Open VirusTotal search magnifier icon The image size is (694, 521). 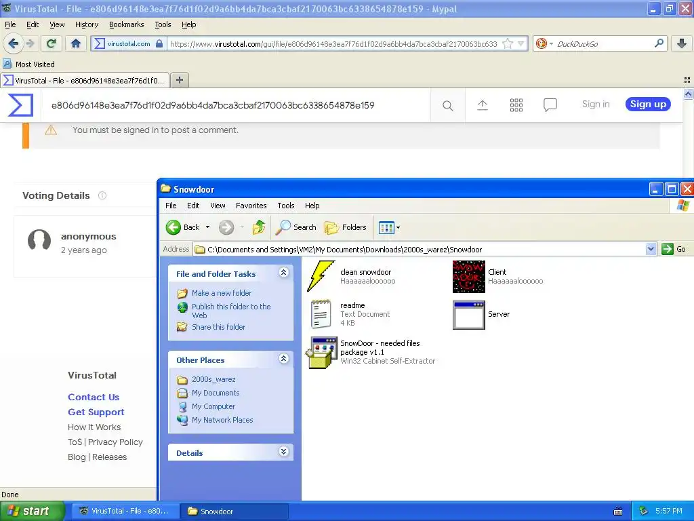tap(448, 105)
